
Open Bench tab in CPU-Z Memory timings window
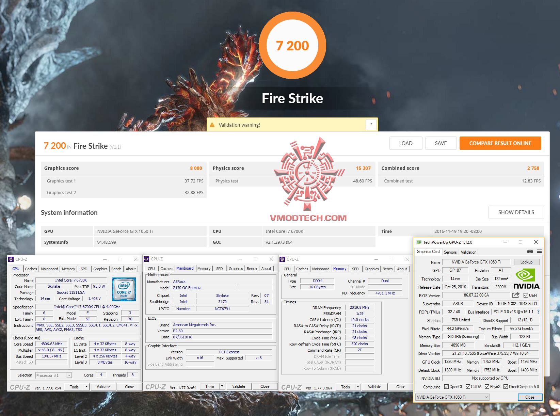tap(387, 269)
